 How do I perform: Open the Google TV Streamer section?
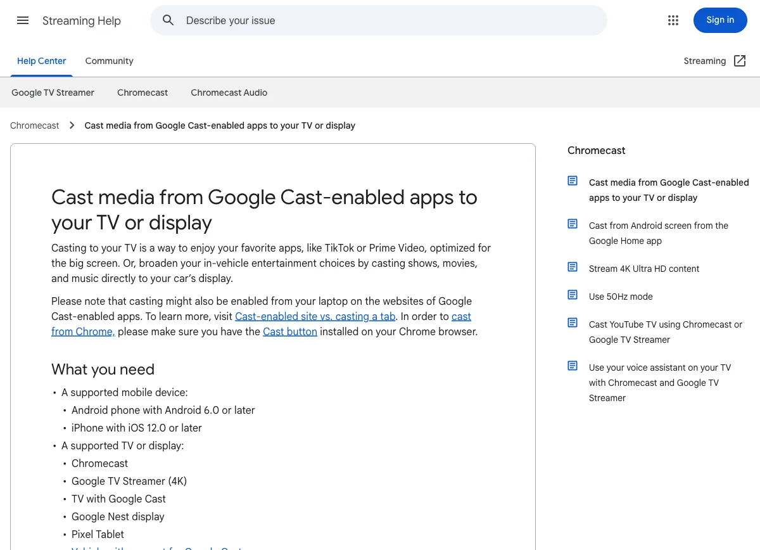pyautogui.click(x=53, y=93)
